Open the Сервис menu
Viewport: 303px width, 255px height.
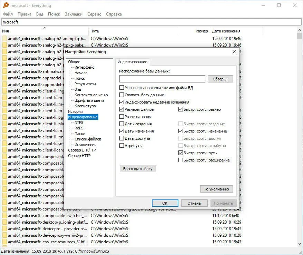tap(94, 14)
